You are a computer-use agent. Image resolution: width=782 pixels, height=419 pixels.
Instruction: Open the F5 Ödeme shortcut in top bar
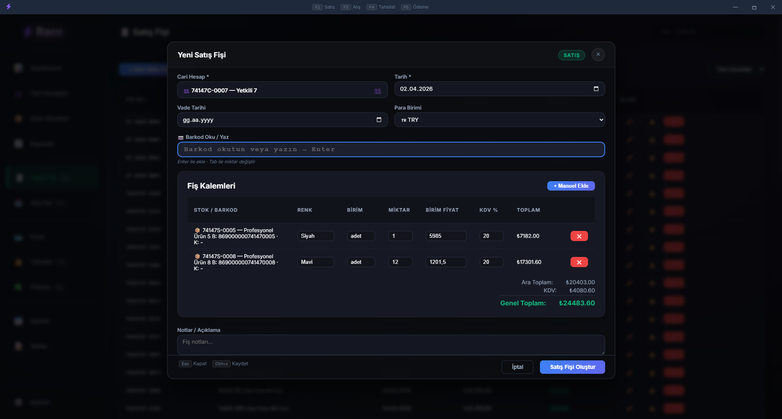415,7
